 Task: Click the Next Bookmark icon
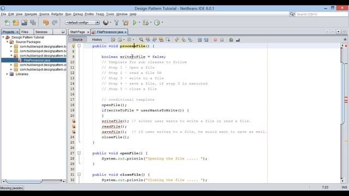[x=183, y=40]
